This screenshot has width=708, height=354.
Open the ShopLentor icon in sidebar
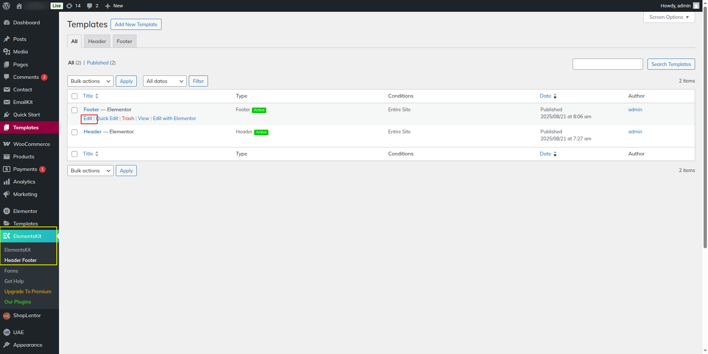(7, 316)
